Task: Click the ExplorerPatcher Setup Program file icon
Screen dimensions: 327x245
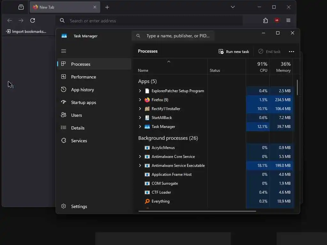Action: point(147,91)
